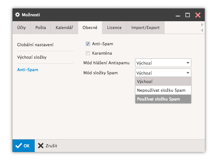Uncheck the Anti-Spam checkbox
The image size is (216, 161).
88,44
